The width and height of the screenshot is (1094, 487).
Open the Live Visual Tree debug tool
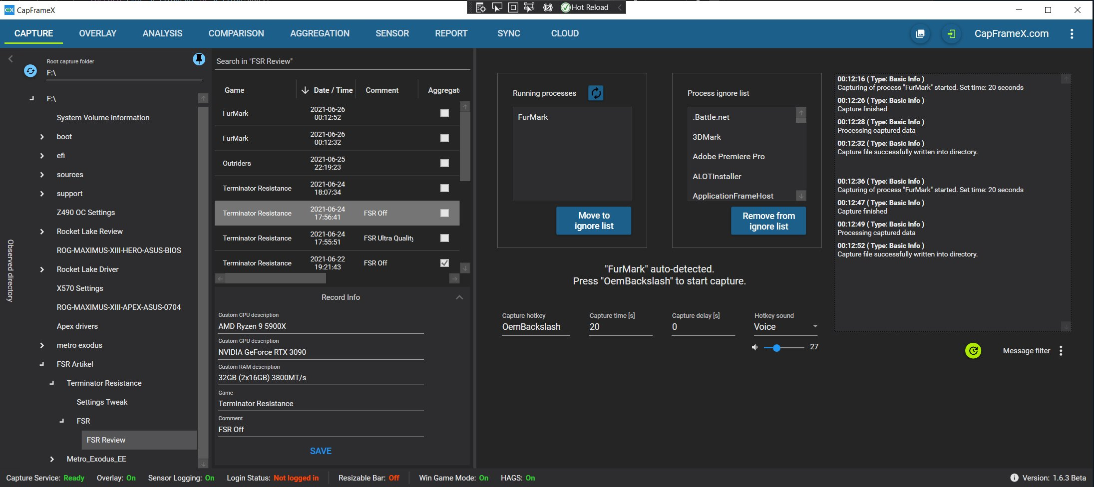pos(481,7)
